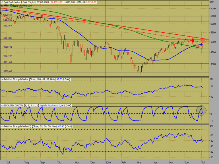Select the 3659,06 horizontal level label
219x164 pixels.
[8, 71]
